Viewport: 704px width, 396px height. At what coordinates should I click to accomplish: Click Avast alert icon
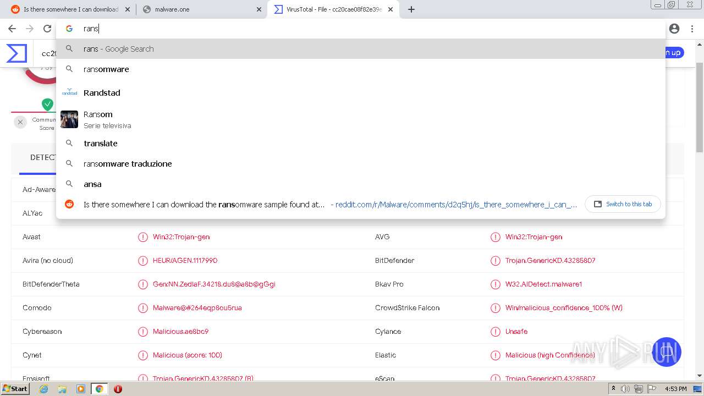(x=143, y=237)
